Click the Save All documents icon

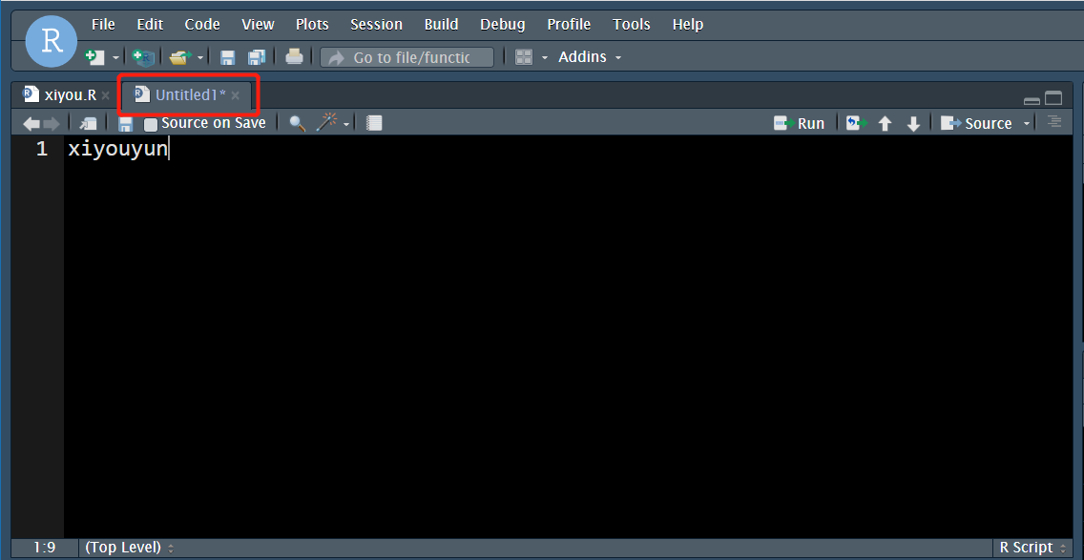(257, 57)
